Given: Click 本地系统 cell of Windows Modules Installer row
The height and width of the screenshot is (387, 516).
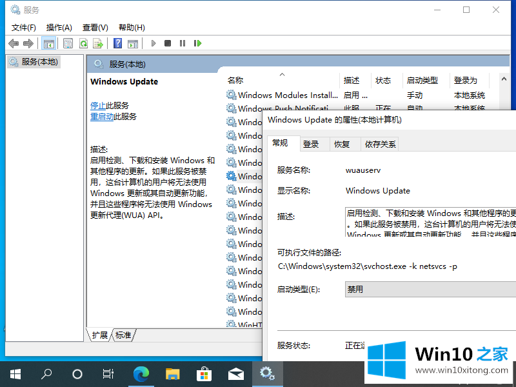Looking at the screenshot, I should pyautogui.click(x=470, y=95).
